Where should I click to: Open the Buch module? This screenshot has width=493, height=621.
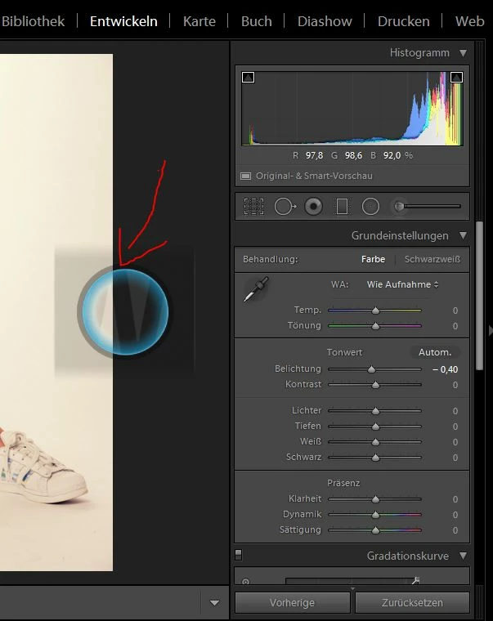pos(257,21)
